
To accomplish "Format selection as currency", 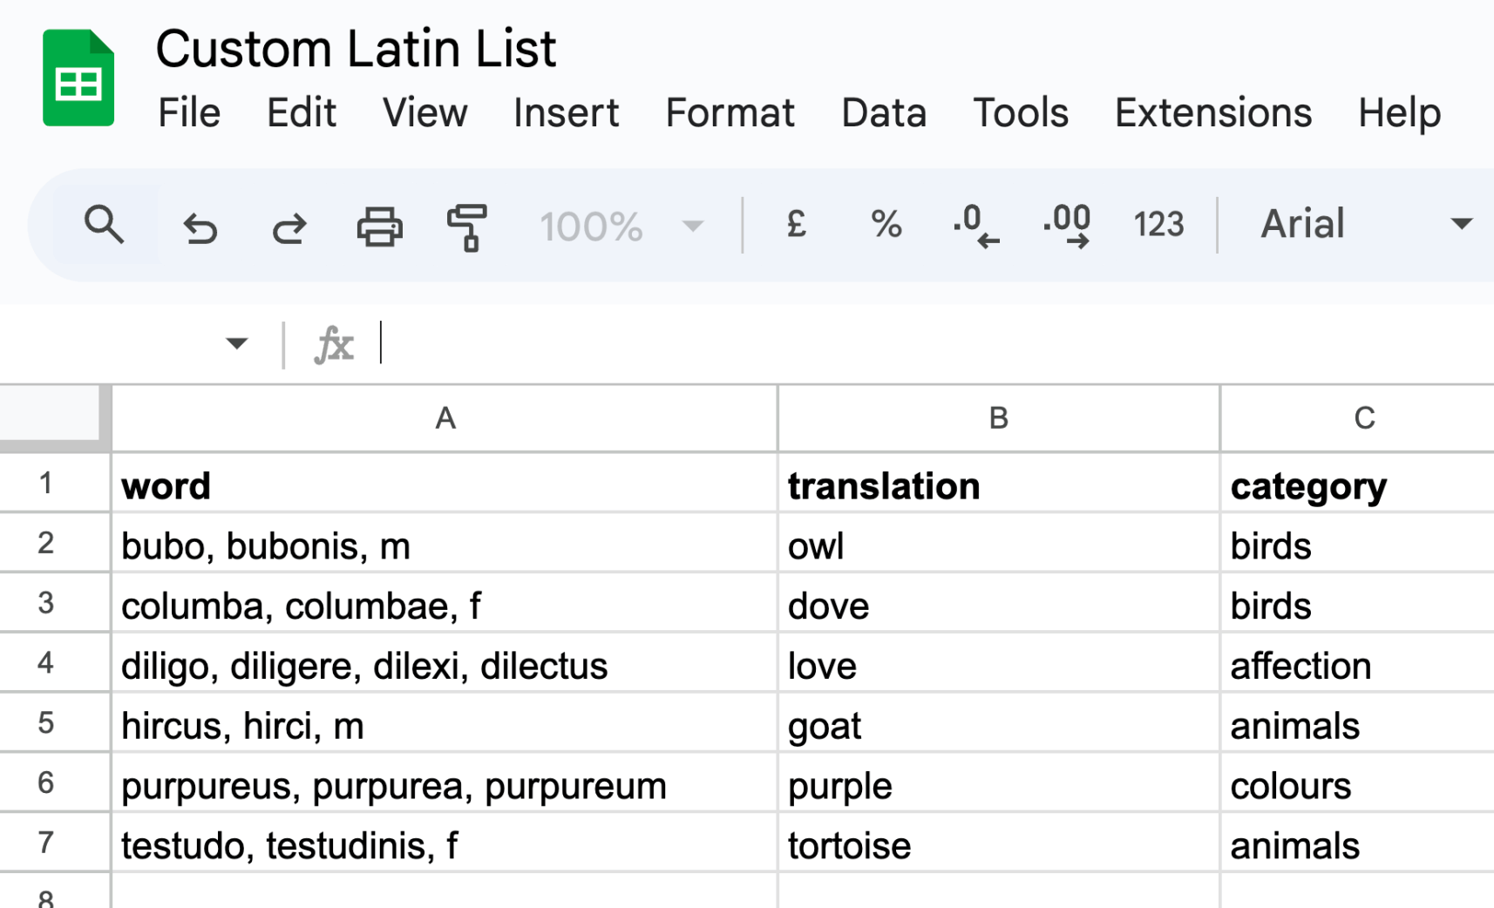I will coord(794,226).
